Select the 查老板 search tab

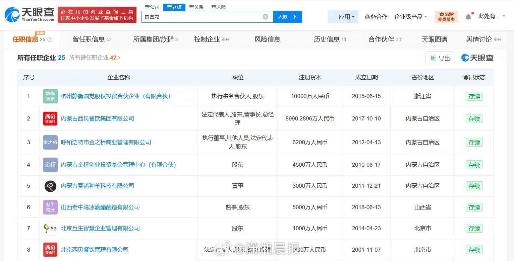pyautogui.click(x=174, y=7)
